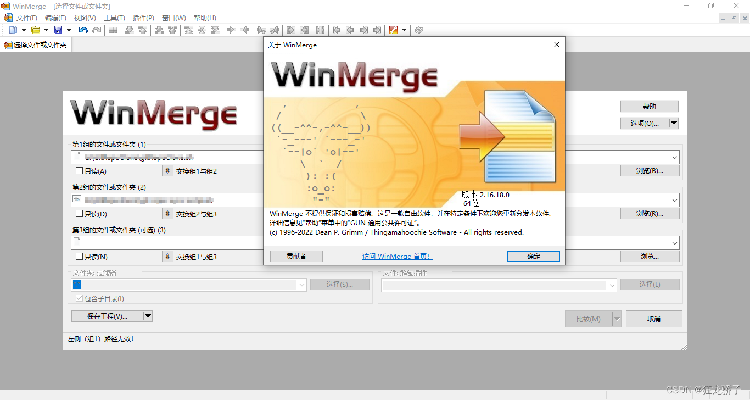Open dropdown arrow next to Open folder icon
The width and height of the screenshot is (750, 400).
46,30
